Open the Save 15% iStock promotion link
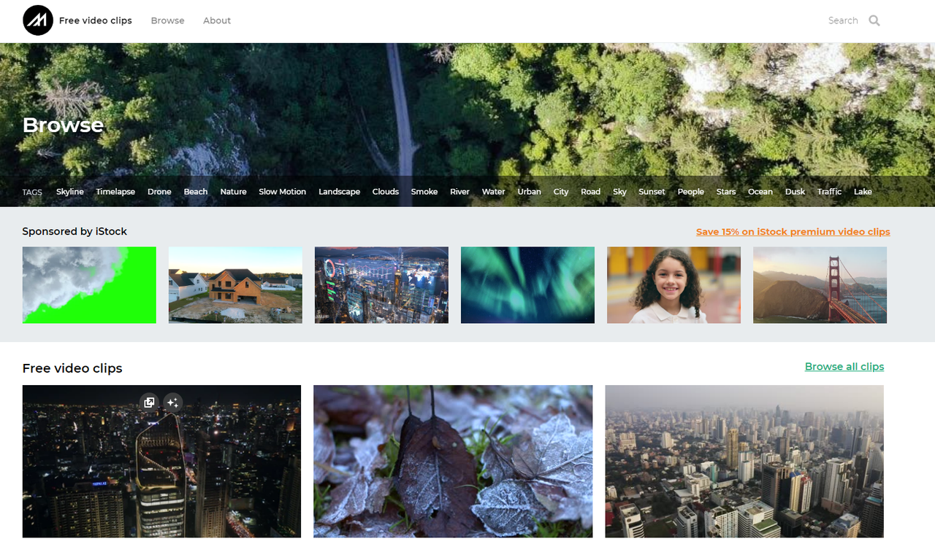 click(793, 231)
